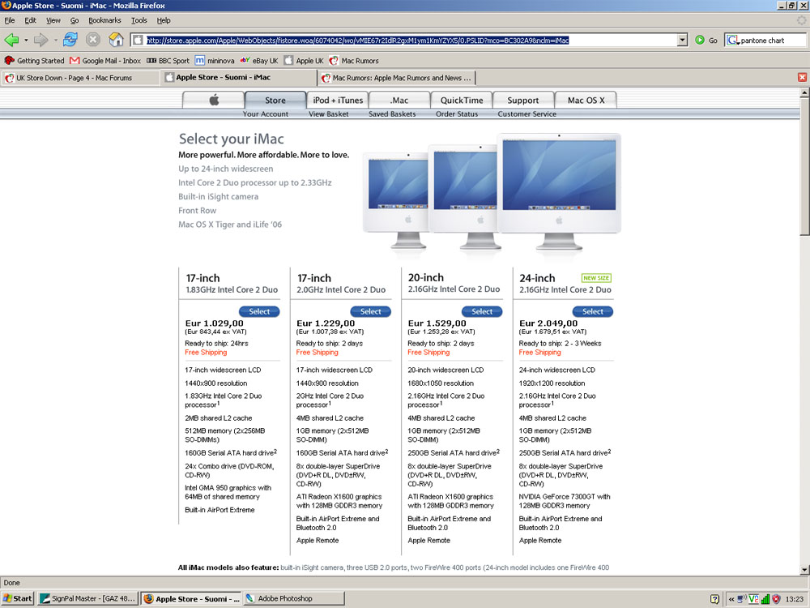This screenshot has height=608, width=810.
Task: Select the 20-inch 2.16GHz iMac
Action: click(x=482, y=311)
